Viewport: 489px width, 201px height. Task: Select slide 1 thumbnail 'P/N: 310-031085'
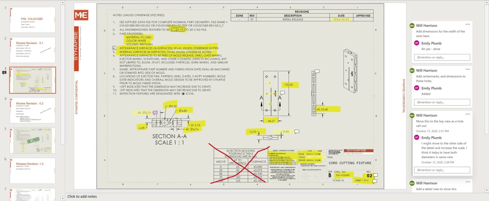tap(33, 20)
